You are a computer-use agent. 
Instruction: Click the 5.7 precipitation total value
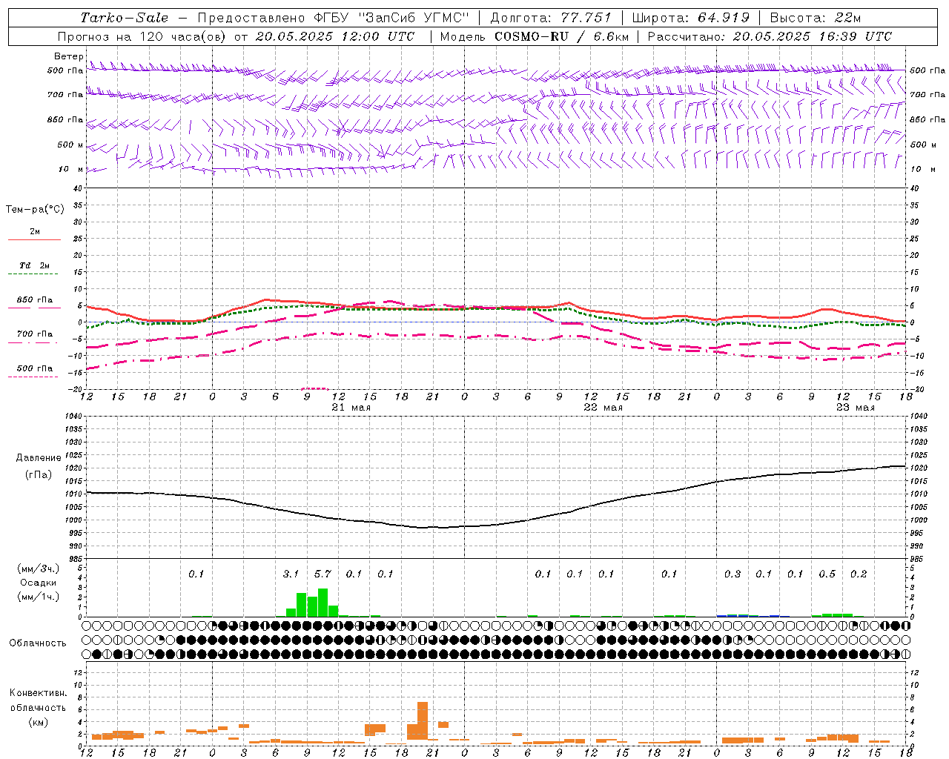pyautogui.click(x=323, y=574)
